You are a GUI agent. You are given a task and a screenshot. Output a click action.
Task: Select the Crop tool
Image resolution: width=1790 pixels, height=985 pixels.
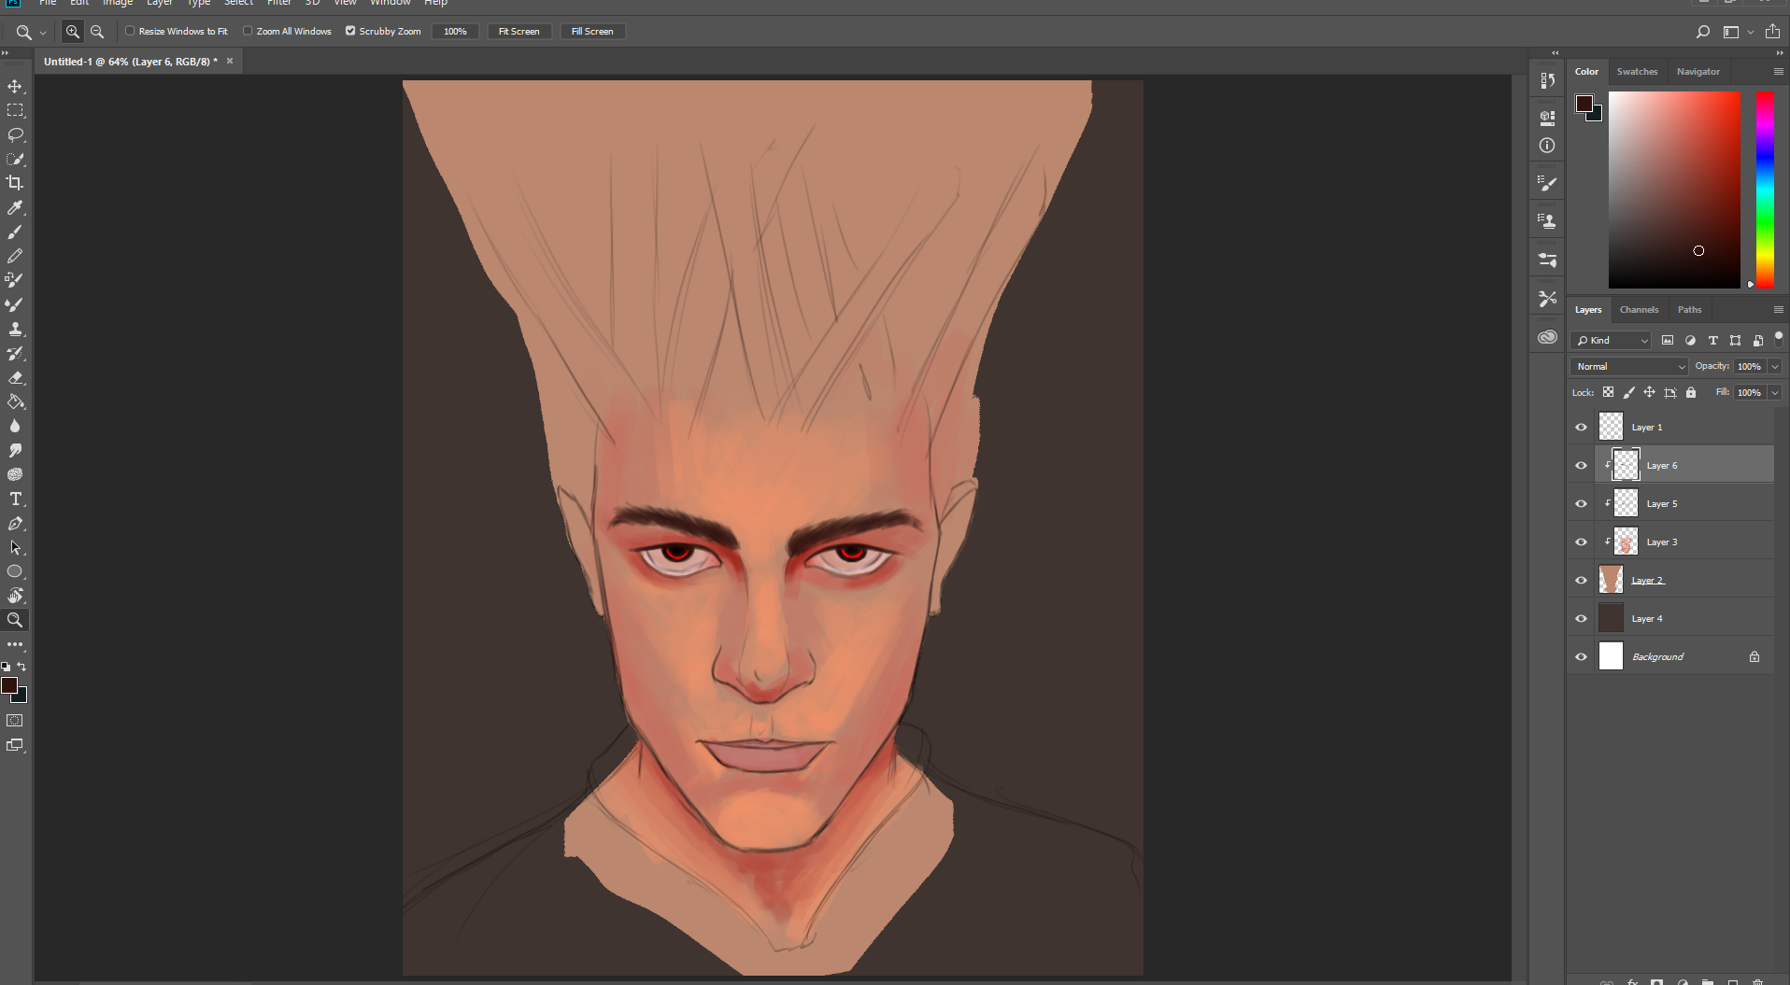pyautogui.click(x=15, y=183)
